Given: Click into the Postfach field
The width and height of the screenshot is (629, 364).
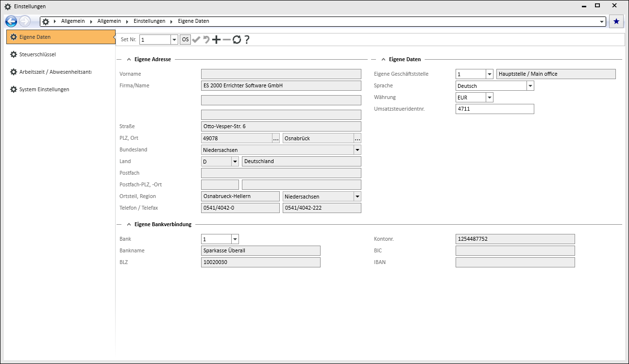Looking at the screenshot, I should [x=281, y=173].
